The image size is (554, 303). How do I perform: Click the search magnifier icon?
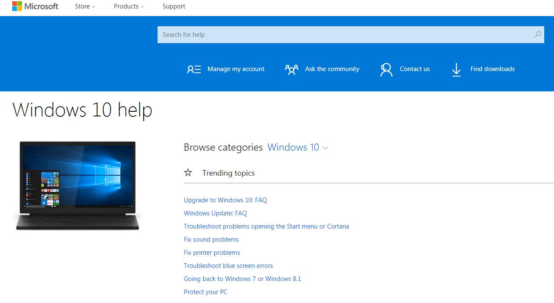[x=537, y=34]
